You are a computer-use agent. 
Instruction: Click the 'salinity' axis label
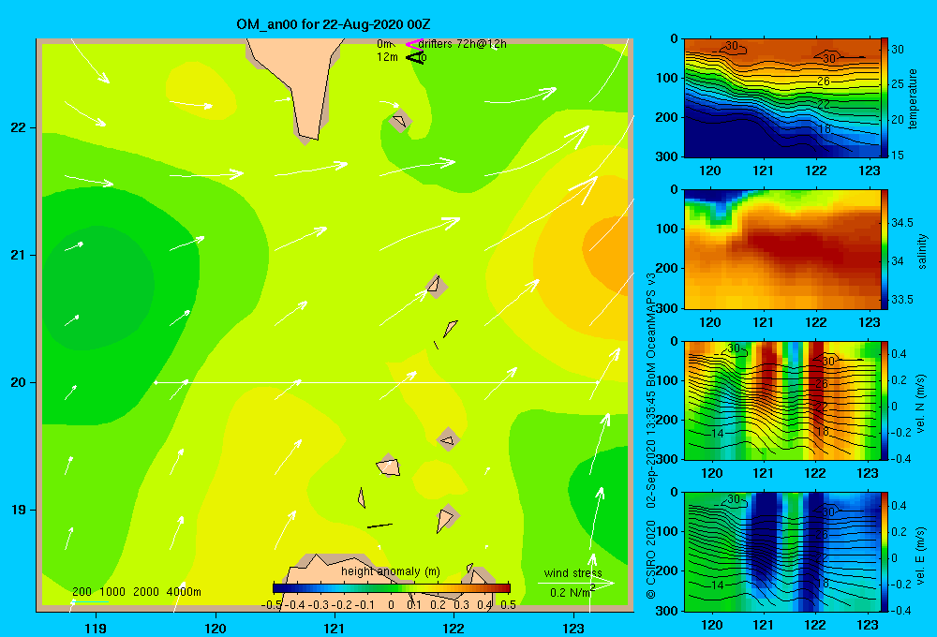click(x=921, y=251)
